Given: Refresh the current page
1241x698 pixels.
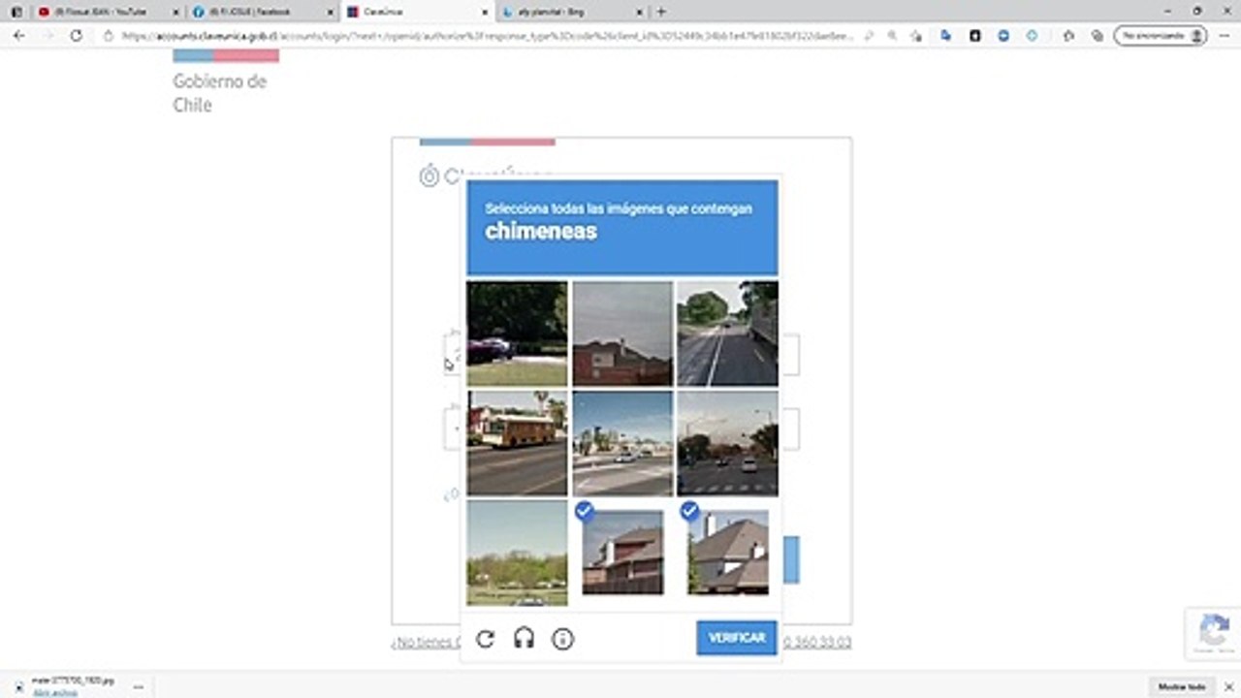Looking at the screenshot, I should point(77,35).
